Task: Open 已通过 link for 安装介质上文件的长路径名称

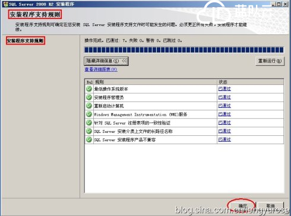Action: click(224, 131)
